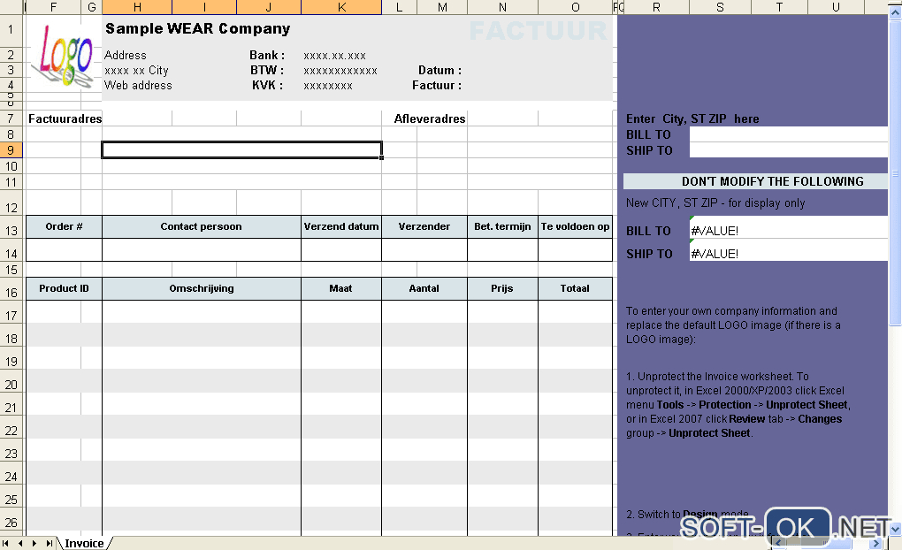Click the SHIP TO input cell at top
The height and width of the screenshot is (550, 902).
(x=788, y=150)
